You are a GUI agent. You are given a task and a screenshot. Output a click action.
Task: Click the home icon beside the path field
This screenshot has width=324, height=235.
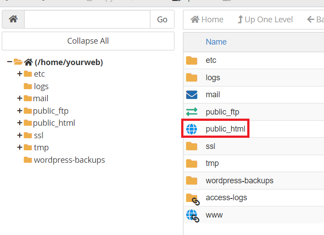[x=13, y=19]
